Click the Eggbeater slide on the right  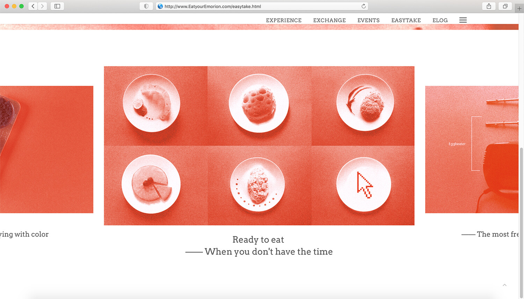coord(472,149)
